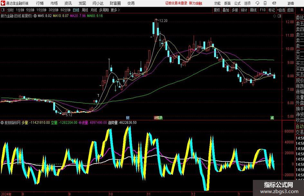Click the MA20: 7.96 indicator label
This screenshot has height=196, width=304.
(x=78, y=16)
